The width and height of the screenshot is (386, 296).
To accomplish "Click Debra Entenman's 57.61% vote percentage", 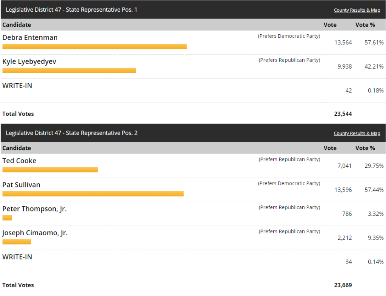I will [x=374, y=43].
